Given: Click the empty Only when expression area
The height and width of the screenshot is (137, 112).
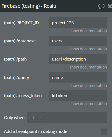Looking at the screenshot, I should pos(76,117).
